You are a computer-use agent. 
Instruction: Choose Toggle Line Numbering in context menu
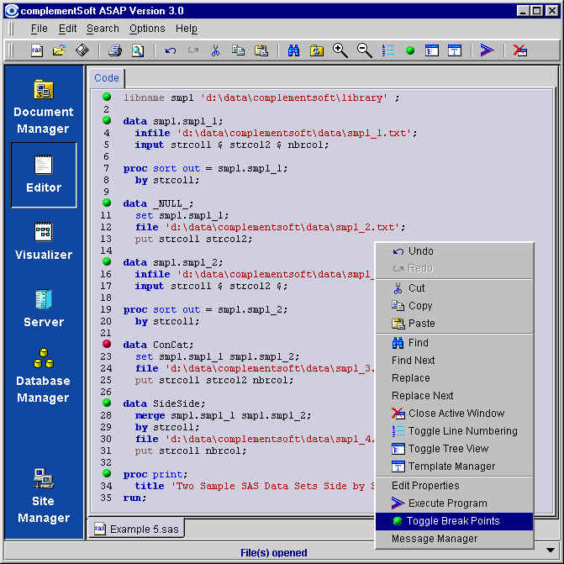click(454, 431)
